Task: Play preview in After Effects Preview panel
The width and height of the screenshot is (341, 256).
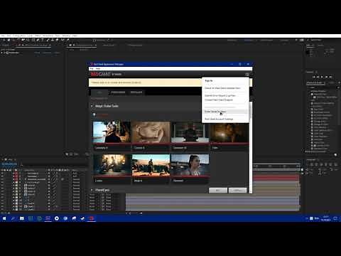Action: click(x=322, y=77)
